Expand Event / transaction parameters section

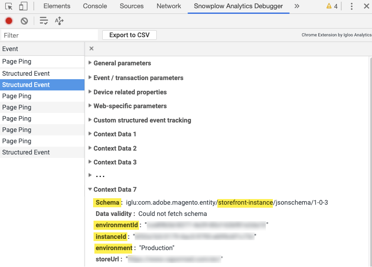[x=138, y=78]
